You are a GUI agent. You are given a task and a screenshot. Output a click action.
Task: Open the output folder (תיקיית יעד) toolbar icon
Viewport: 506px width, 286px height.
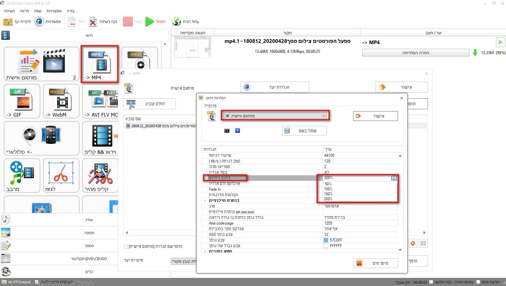pos(8,22)
